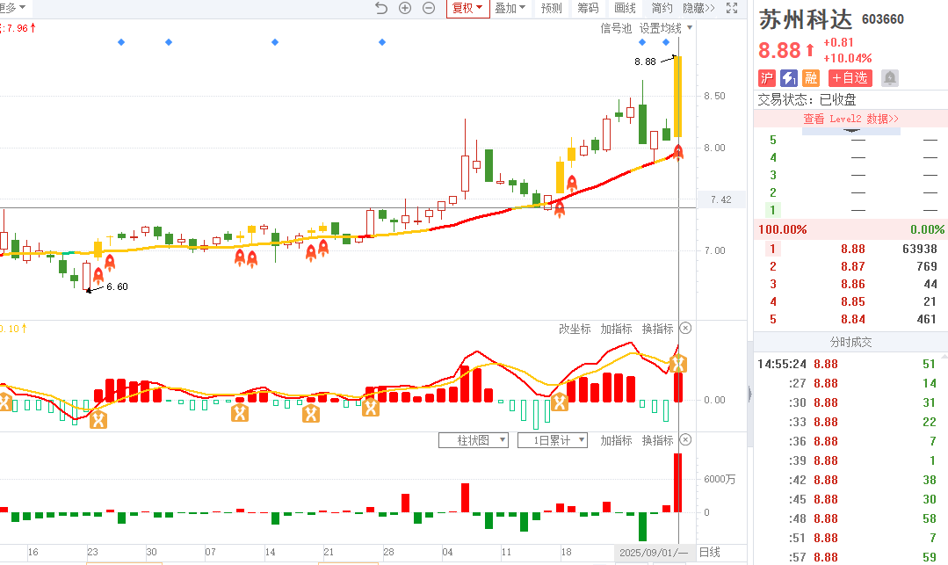Toggle the 简约 simple mode
The height and width of the screenshot is (565, 948).
pos(662,8)
